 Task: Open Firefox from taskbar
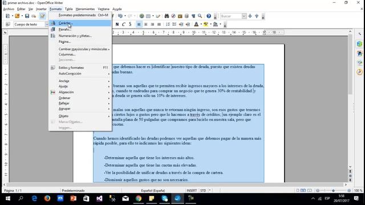click(47, 199)
